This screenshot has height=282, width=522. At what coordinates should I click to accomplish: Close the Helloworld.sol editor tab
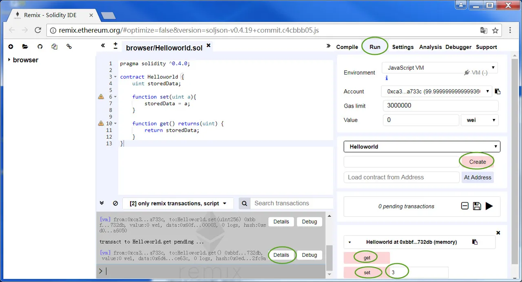click(x=208, y=46)
